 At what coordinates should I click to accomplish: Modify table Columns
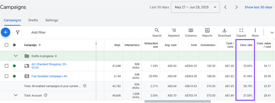(191, 33)
